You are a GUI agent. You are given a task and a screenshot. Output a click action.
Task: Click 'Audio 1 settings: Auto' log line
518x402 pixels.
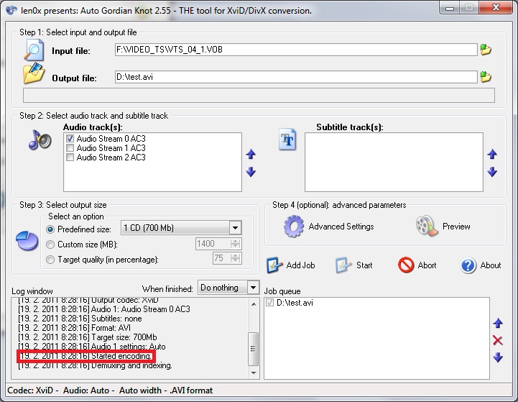(x=92, y=347)
